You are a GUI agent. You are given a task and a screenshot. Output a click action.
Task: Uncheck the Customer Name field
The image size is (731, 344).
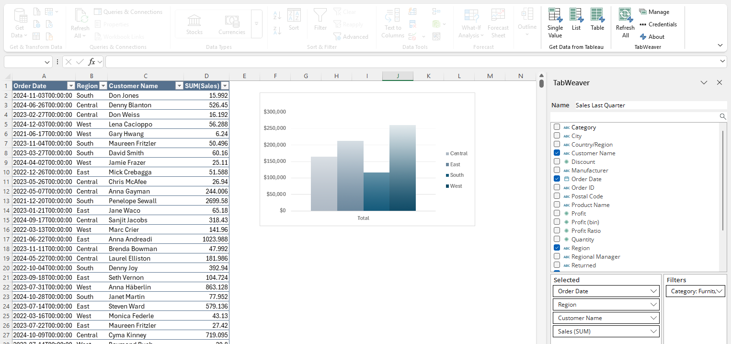(557, 153)
